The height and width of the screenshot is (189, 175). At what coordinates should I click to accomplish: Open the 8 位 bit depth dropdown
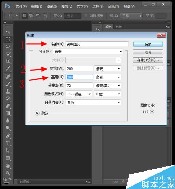(107, 94)
